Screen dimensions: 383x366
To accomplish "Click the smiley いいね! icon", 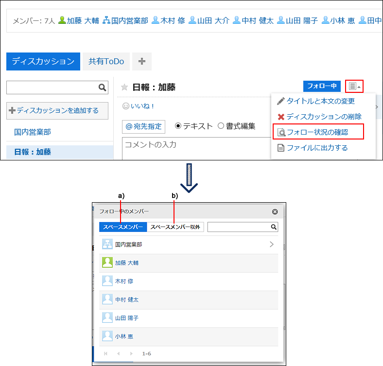I will 125,106.
